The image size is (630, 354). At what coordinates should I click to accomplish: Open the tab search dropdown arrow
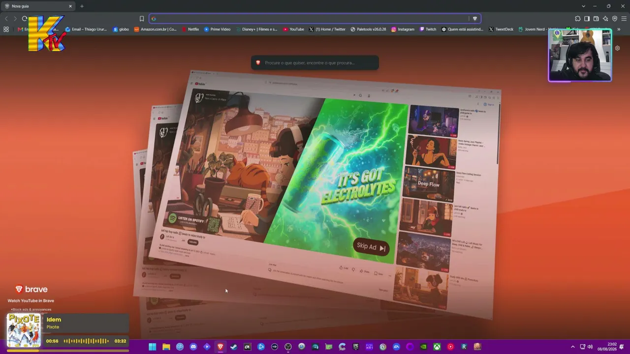[583, 6]
